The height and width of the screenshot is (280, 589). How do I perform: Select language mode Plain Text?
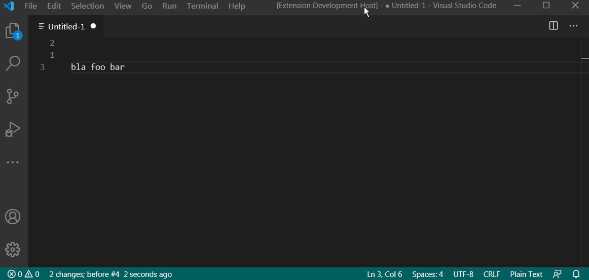point(526,274)
